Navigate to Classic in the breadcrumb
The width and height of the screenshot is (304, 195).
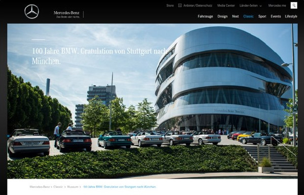[x=58, y=187]
